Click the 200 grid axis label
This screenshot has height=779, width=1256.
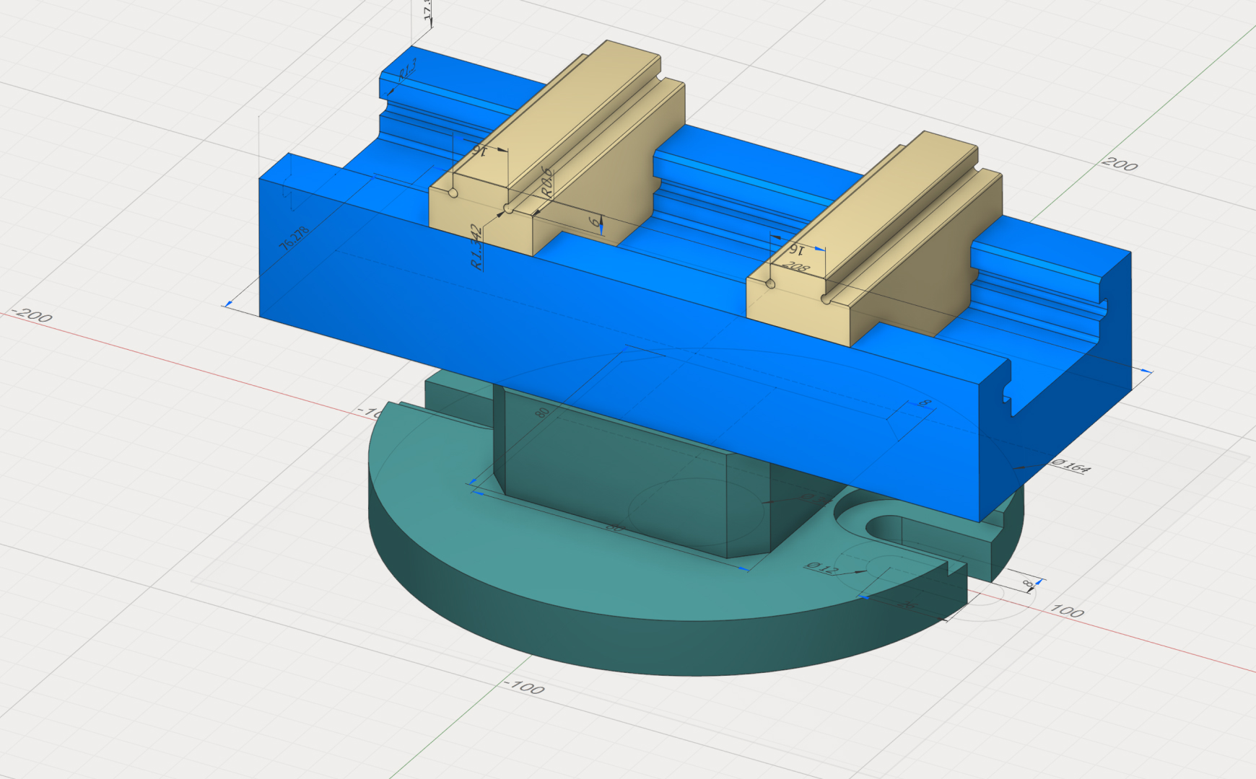[x=1120, y=164]
